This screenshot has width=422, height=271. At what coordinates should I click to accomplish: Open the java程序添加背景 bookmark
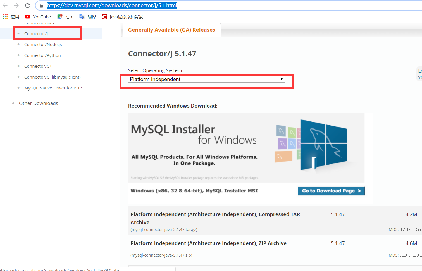click(x=124, y=17)
